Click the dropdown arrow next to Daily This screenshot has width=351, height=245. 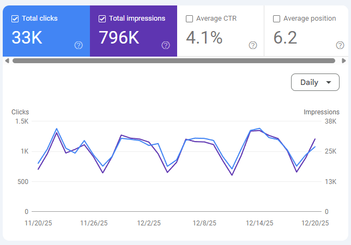329,82
